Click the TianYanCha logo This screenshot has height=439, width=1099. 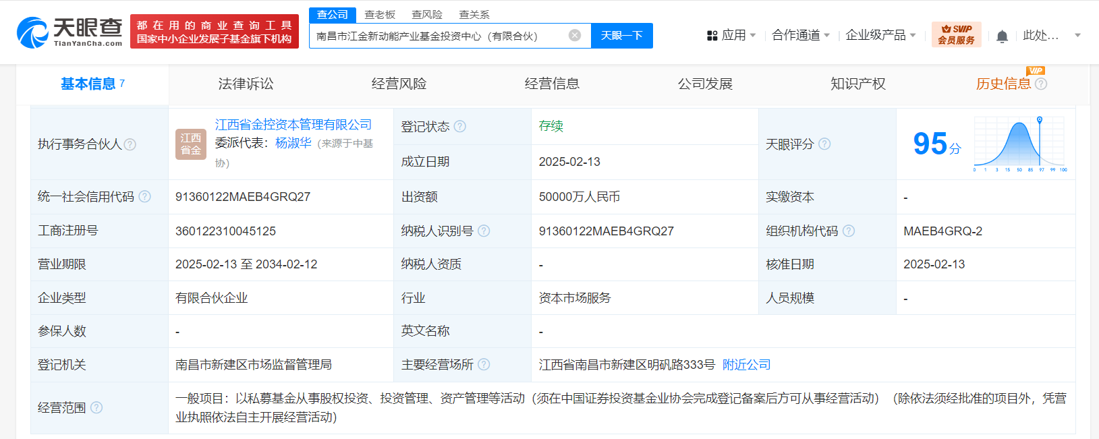pyautogui.click(x=69, y=32)
